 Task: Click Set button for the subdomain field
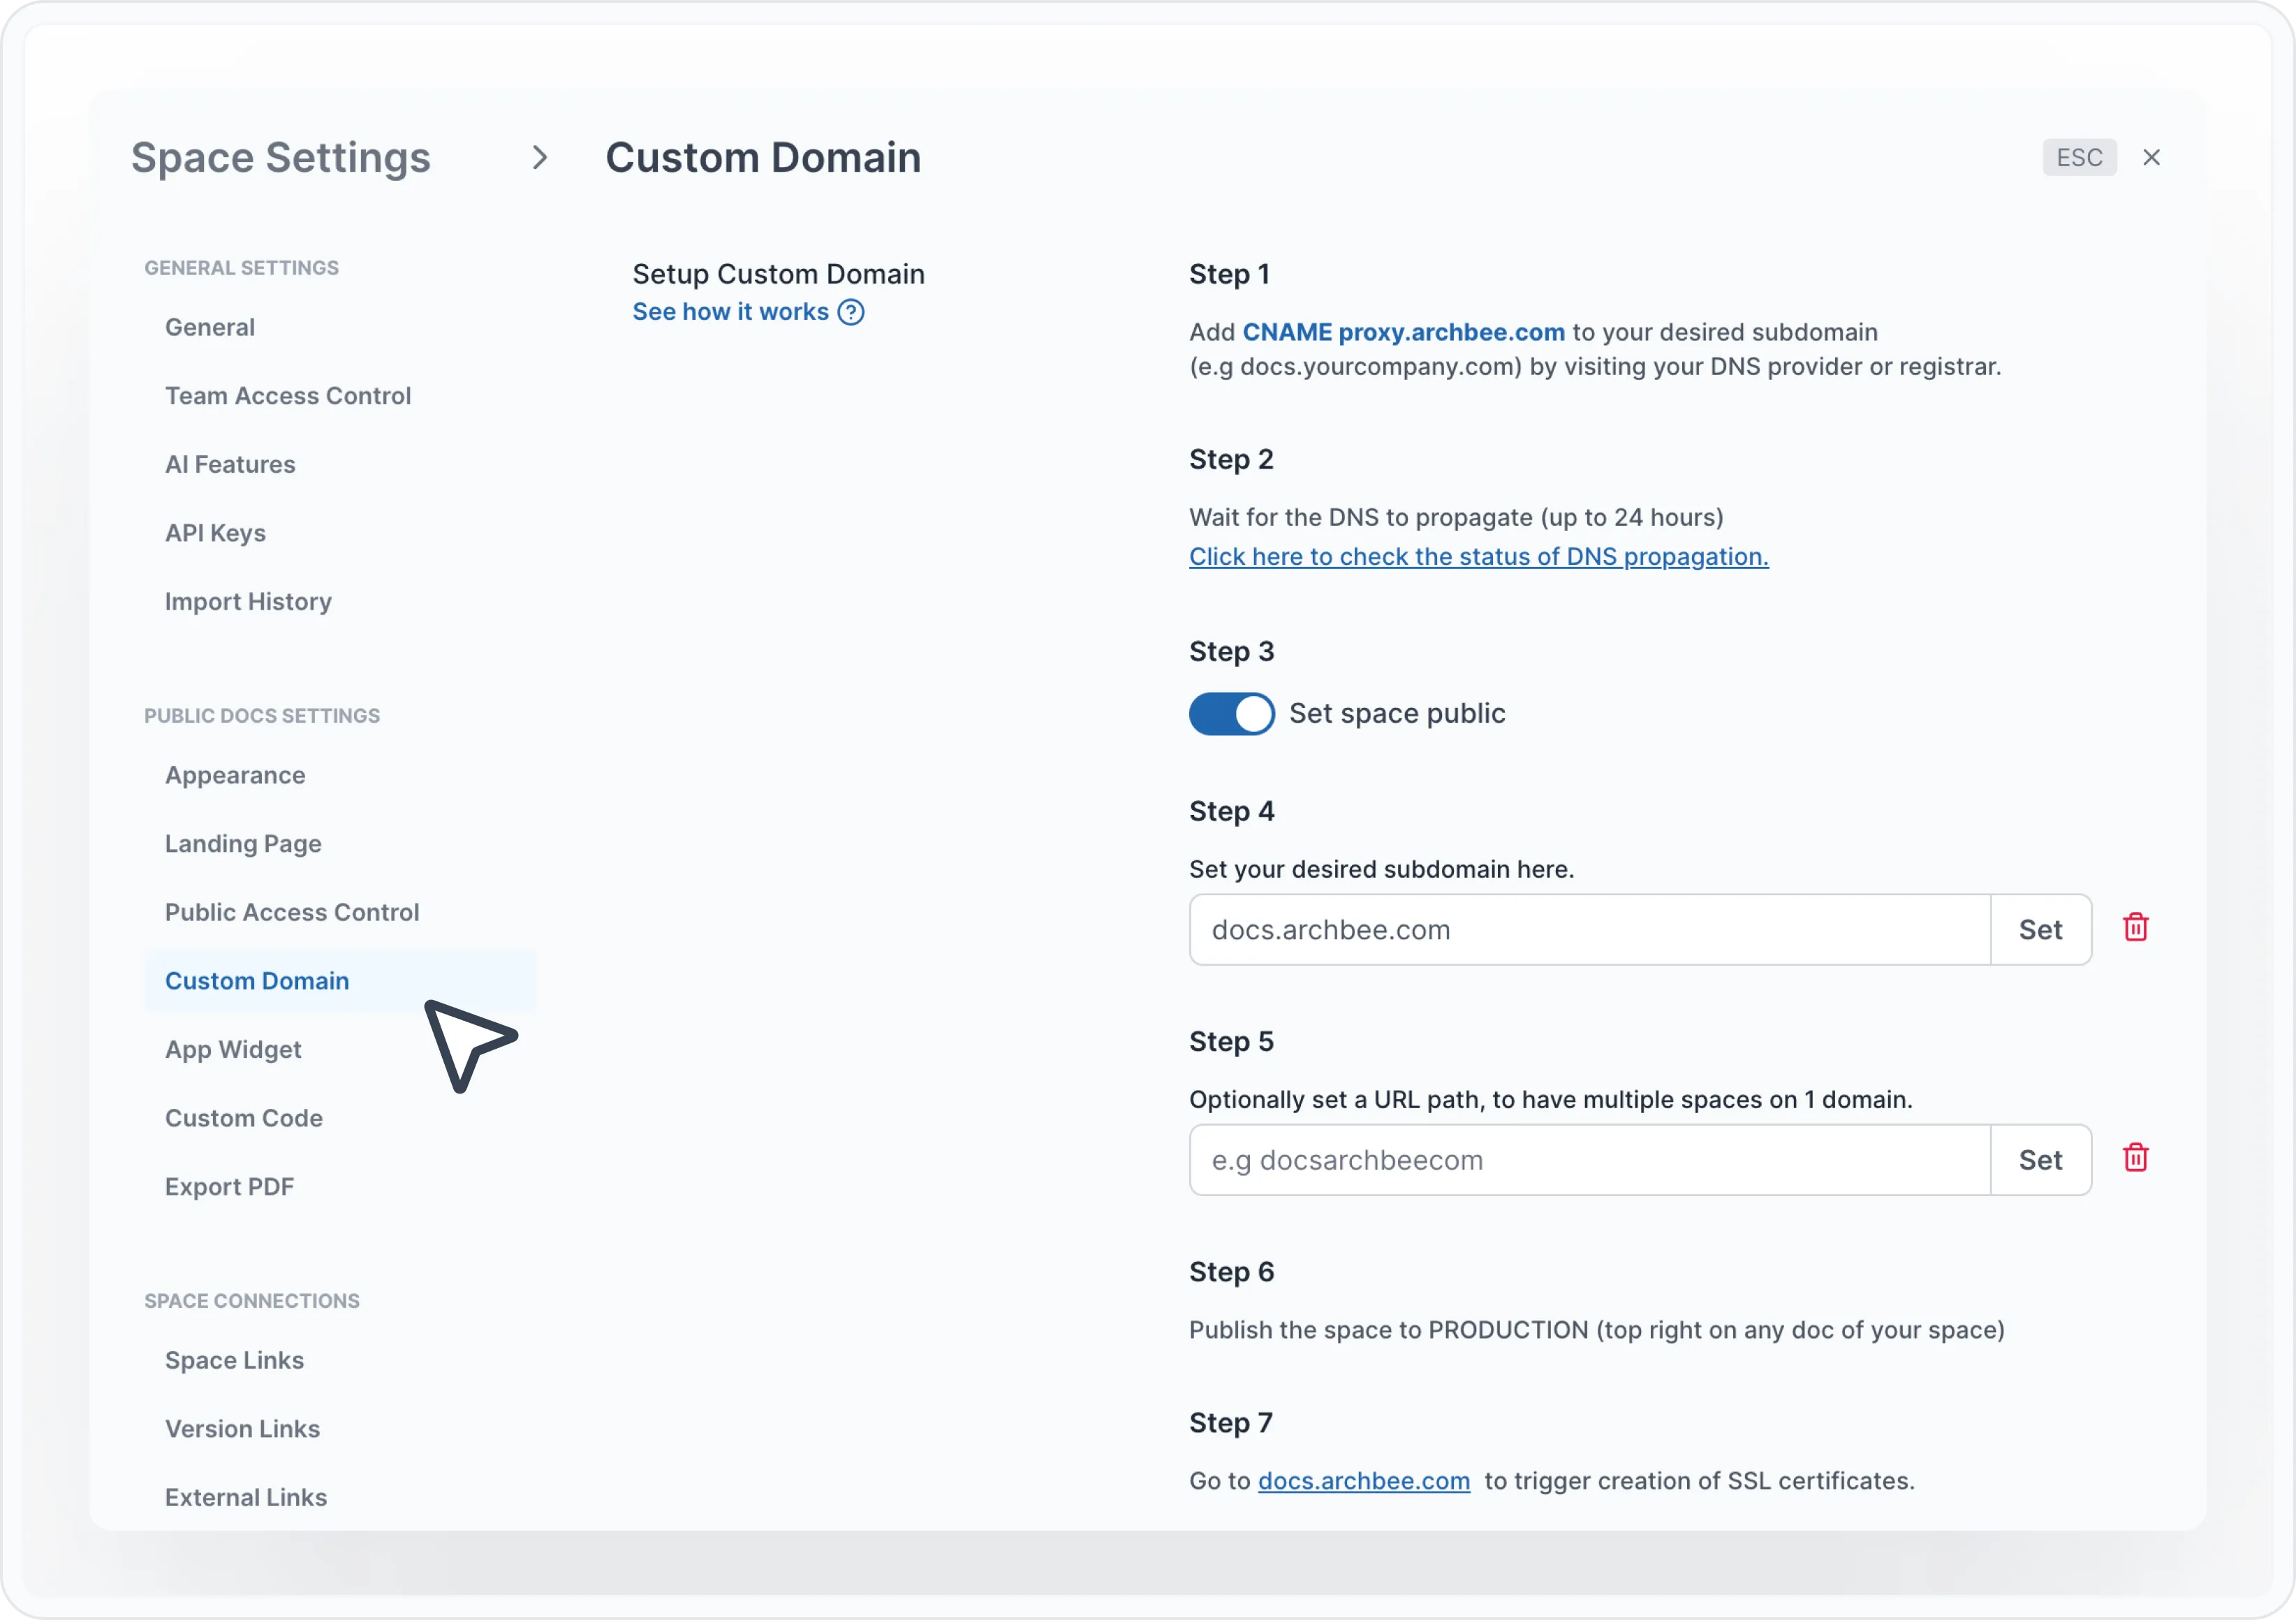pyautogui.click(x=2040, y=930)
